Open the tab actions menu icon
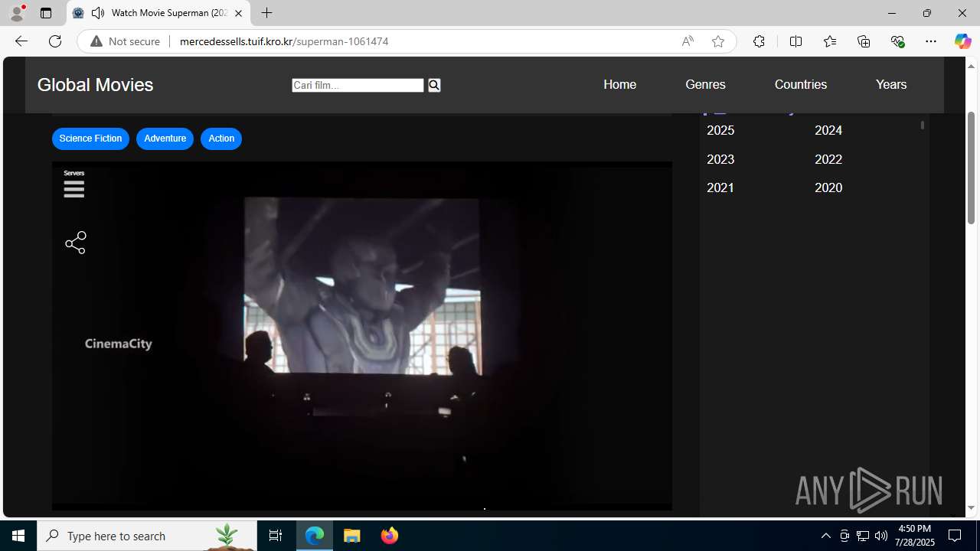Image resolution: width=980 pixels, height=551 pixels. [x=46, y=13]
